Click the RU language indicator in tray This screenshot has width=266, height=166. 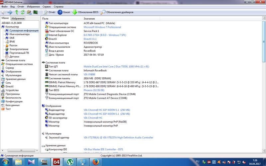pos(198,161)
